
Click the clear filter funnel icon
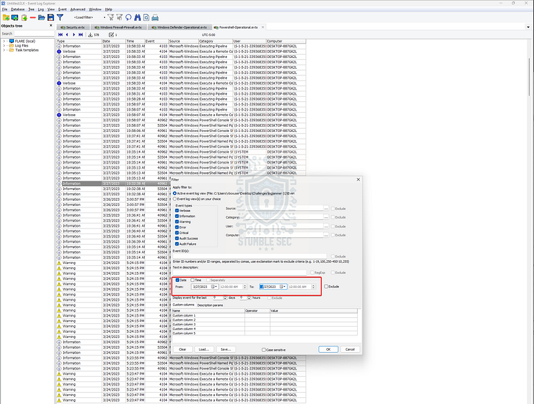tap(111, 17)
